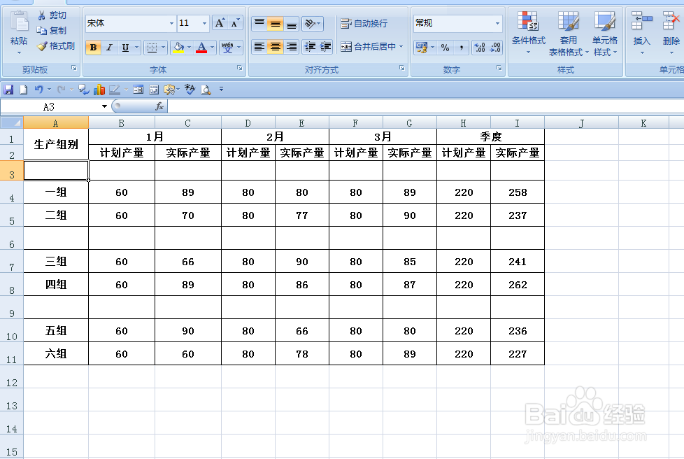Viewport: 684px width, 459px height.
Task: Open the Number (数字) dialog launcher
Action: [499, 68]
